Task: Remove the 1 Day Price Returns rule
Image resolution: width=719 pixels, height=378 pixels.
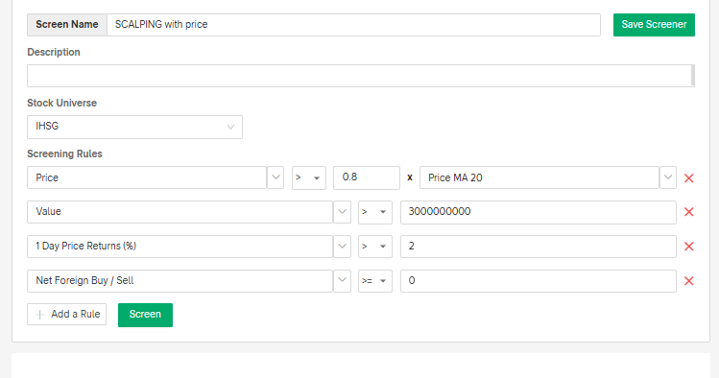Action: coord(688,247)
